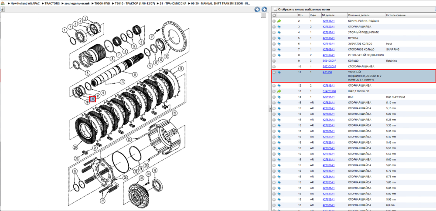Click blue arrow icon for shaft 428101A1
The height and width of the screenshot is (211, 436).
279,97
